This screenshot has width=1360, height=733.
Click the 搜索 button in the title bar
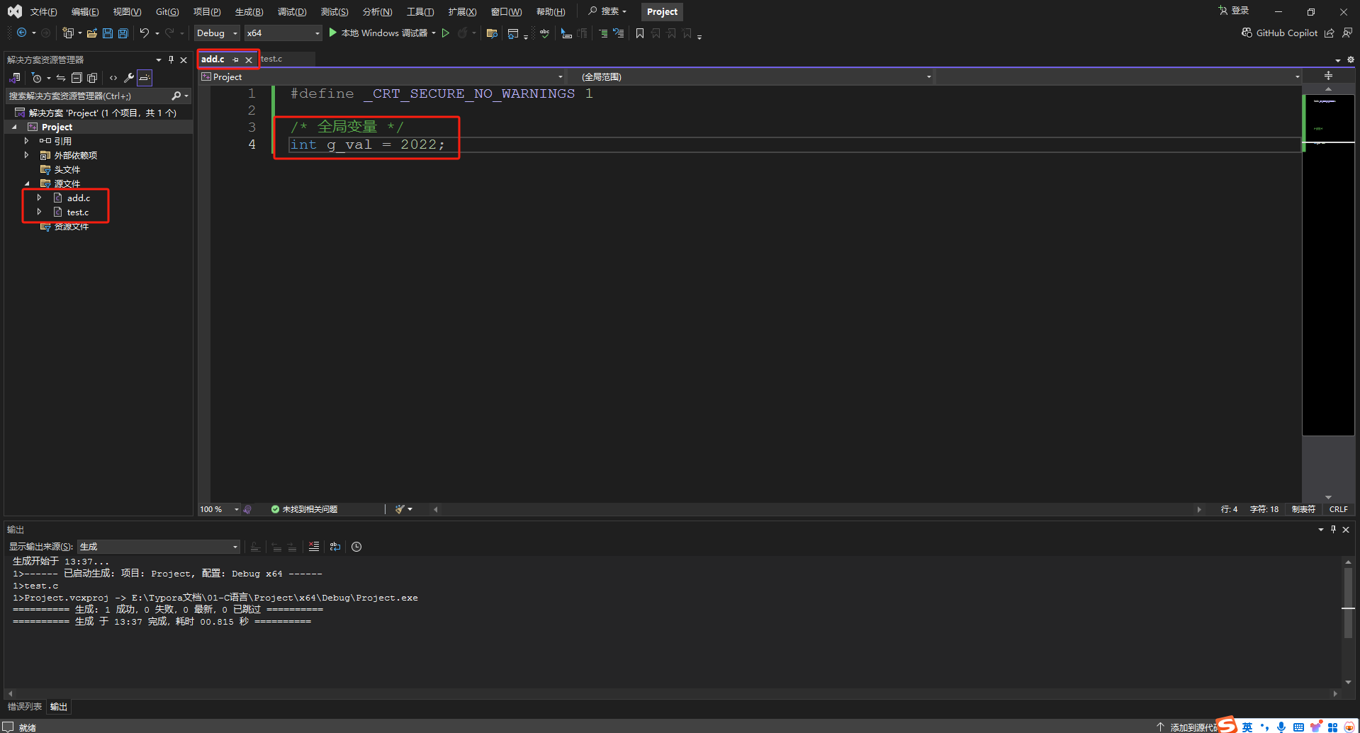click(x=608, y=11)
